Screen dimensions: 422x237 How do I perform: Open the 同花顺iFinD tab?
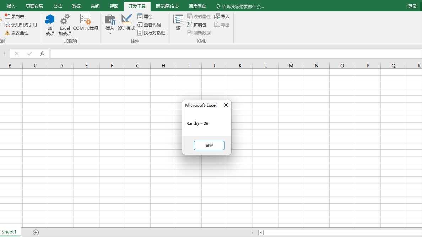(167, 6)
